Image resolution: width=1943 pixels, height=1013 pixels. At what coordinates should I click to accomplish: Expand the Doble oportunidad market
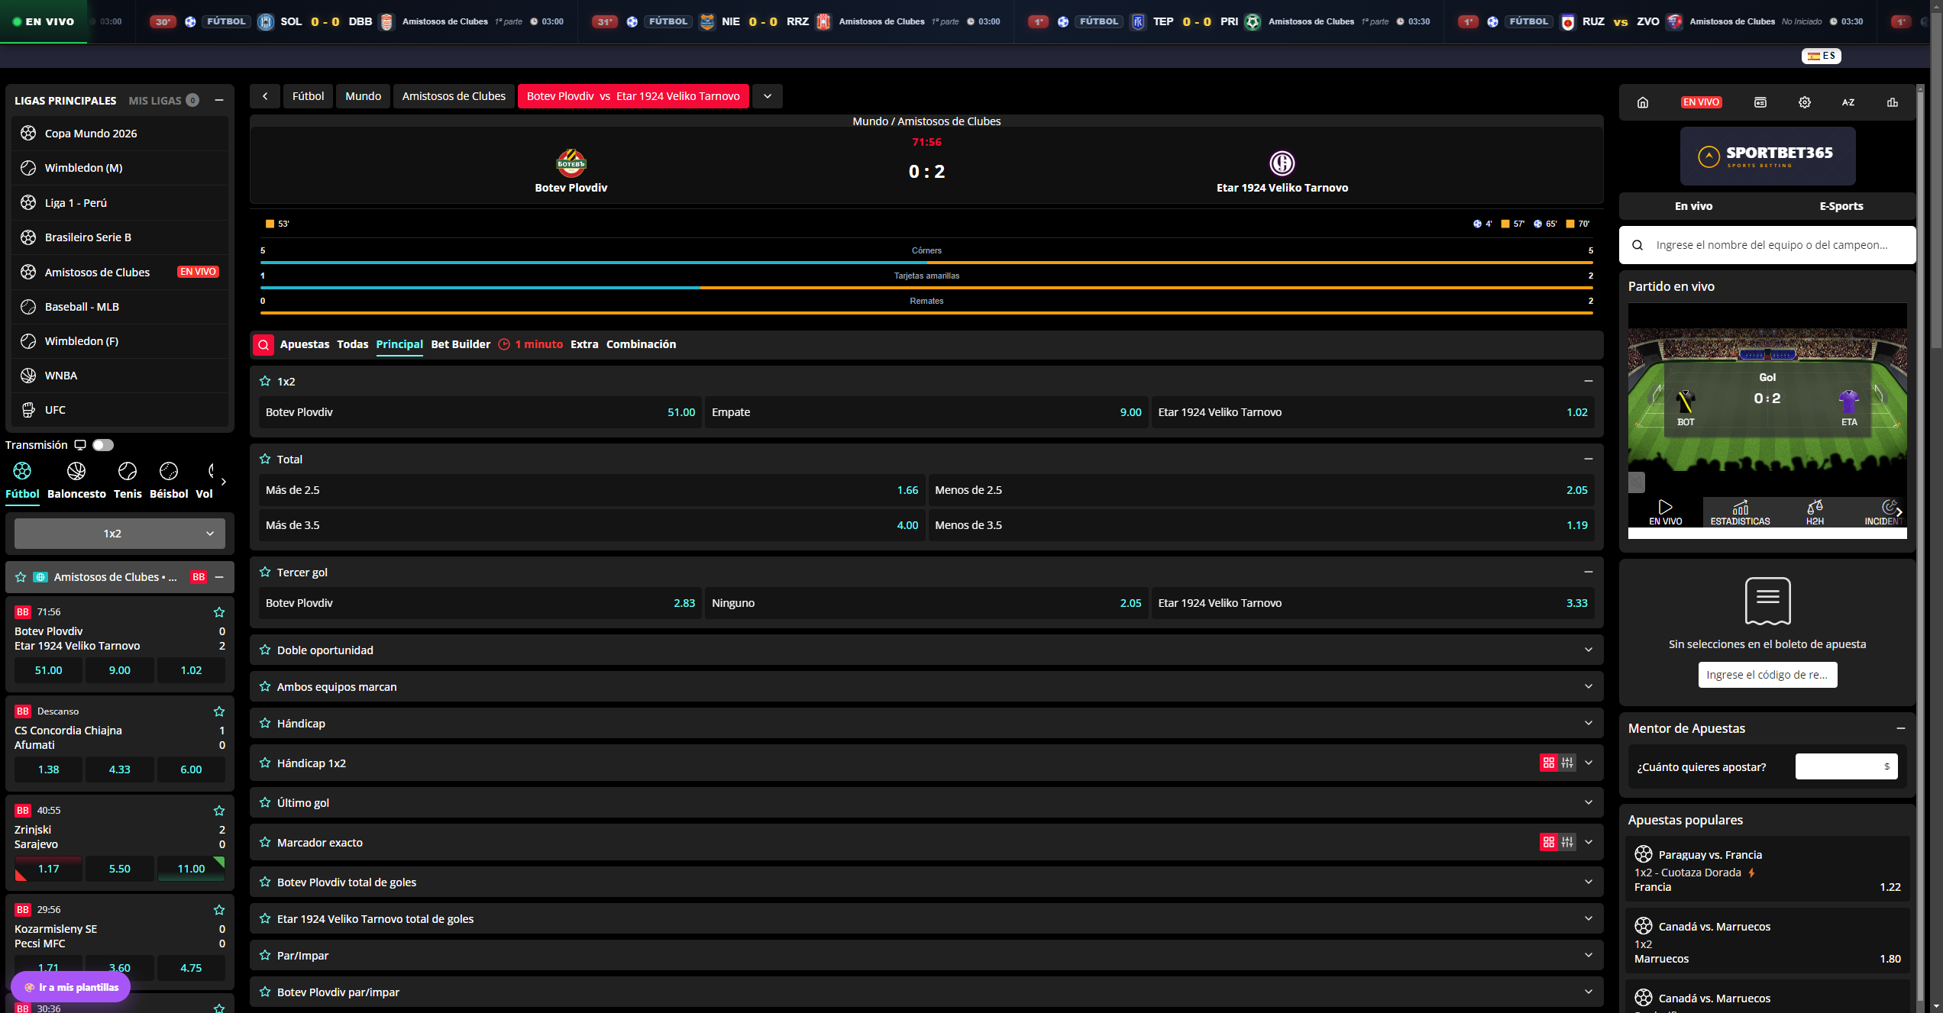1589,650
